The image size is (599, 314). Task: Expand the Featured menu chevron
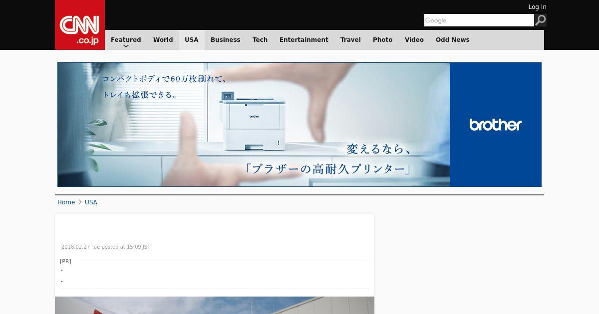point(126,46)
